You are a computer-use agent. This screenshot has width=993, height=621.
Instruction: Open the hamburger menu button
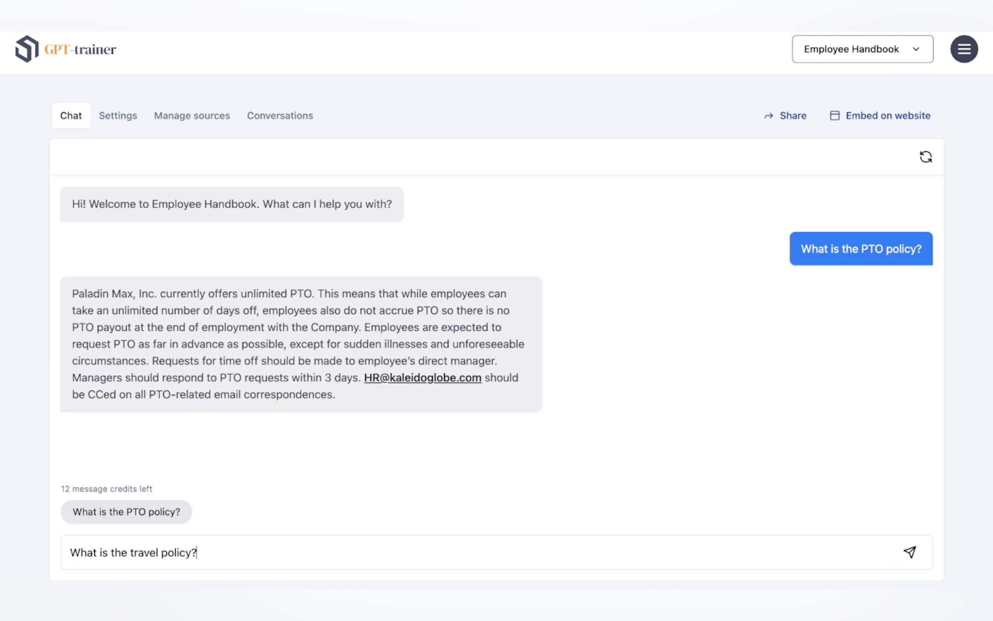pos(963,49)
